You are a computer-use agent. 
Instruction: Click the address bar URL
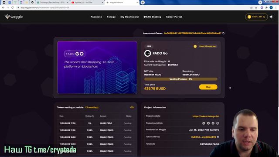(44, 8)
